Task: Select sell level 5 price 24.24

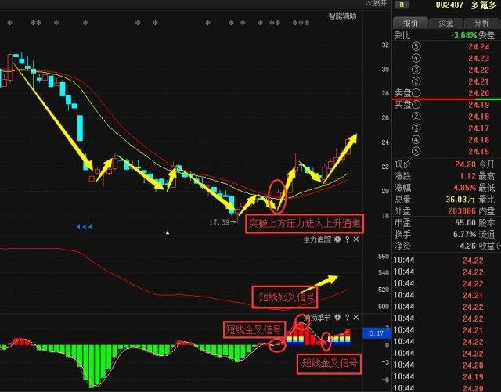Action: pyautogui.click(x=478, y=47)
